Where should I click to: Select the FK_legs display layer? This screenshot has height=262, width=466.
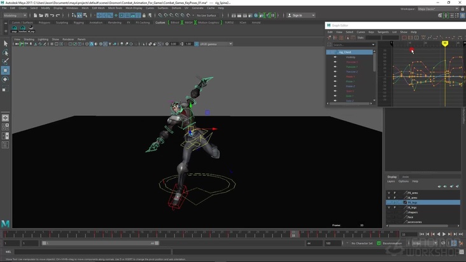[x=423, y=202]
